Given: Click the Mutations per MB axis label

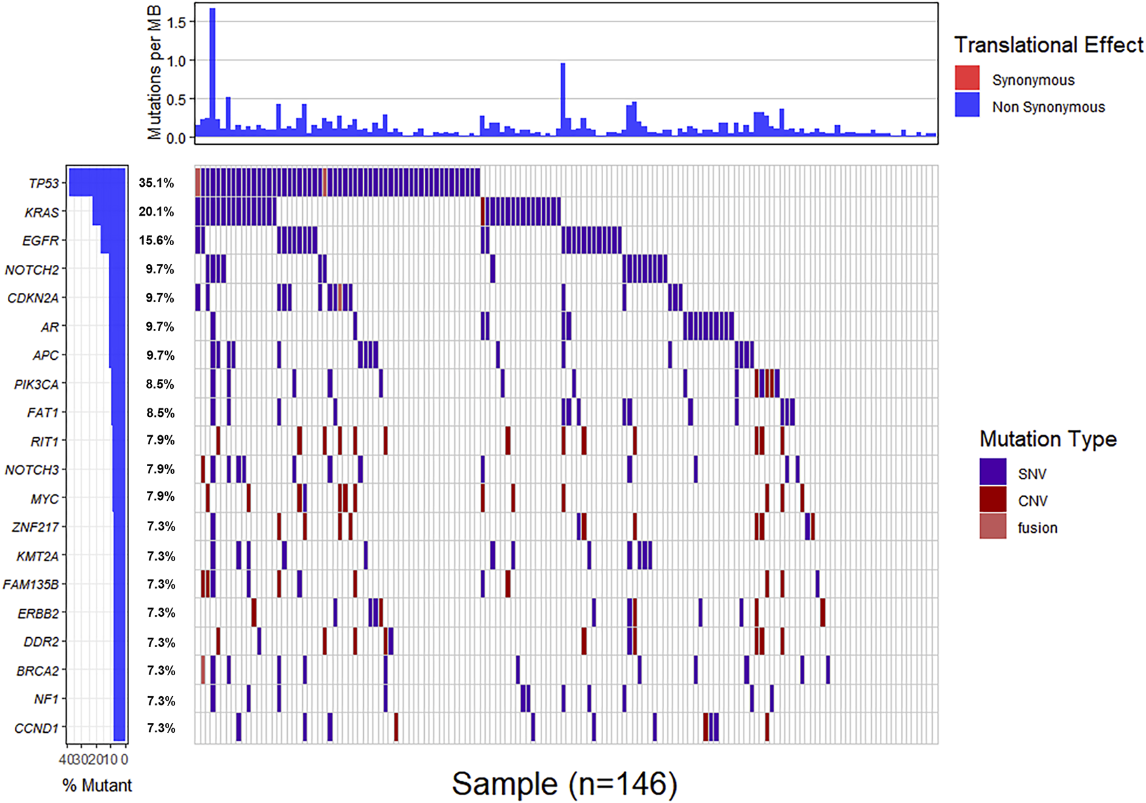Looking at the screenshot, I should (154, 72).
